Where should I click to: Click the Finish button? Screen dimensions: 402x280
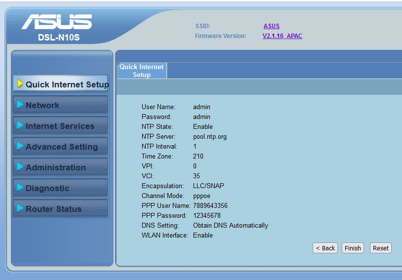click(x=353, y=248)
